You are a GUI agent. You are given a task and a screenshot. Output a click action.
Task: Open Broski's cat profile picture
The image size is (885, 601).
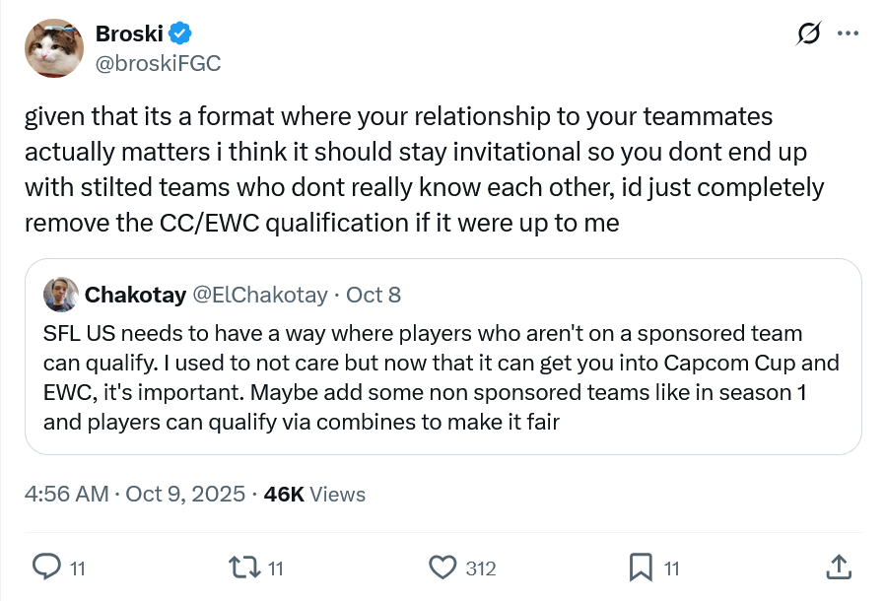pyautogui.click(x=54, y=48)
